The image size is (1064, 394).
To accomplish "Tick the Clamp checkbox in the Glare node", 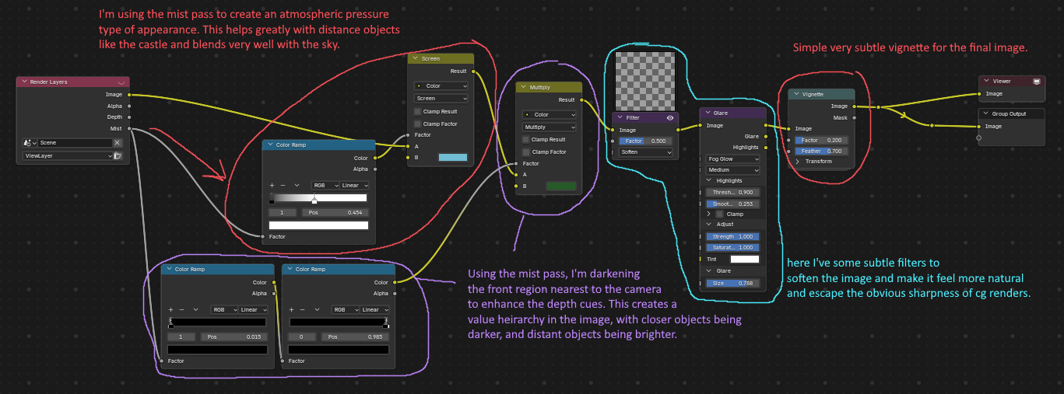I will tap(720, 214).
